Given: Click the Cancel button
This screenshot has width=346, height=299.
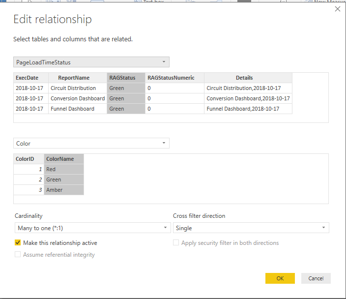Looking at the screenshot, I should pos(316,278).
